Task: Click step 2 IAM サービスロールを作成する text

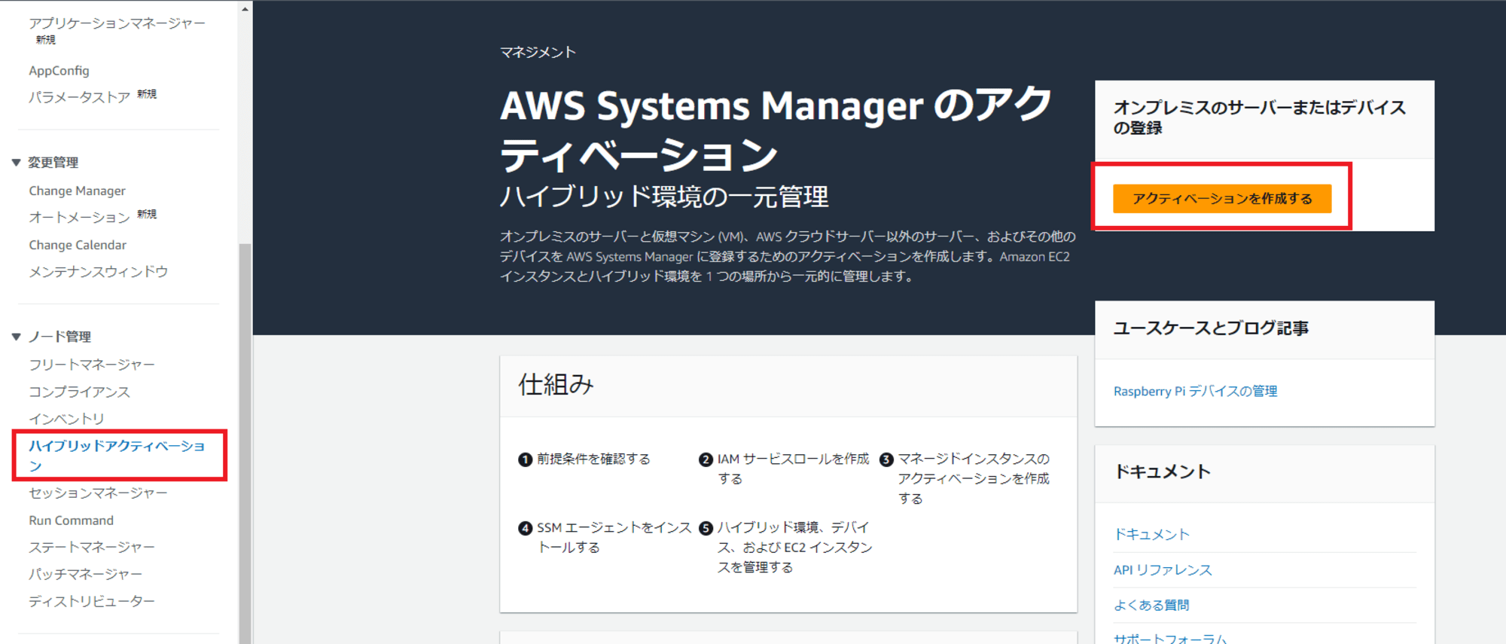Action: click(x=793, y=469)
